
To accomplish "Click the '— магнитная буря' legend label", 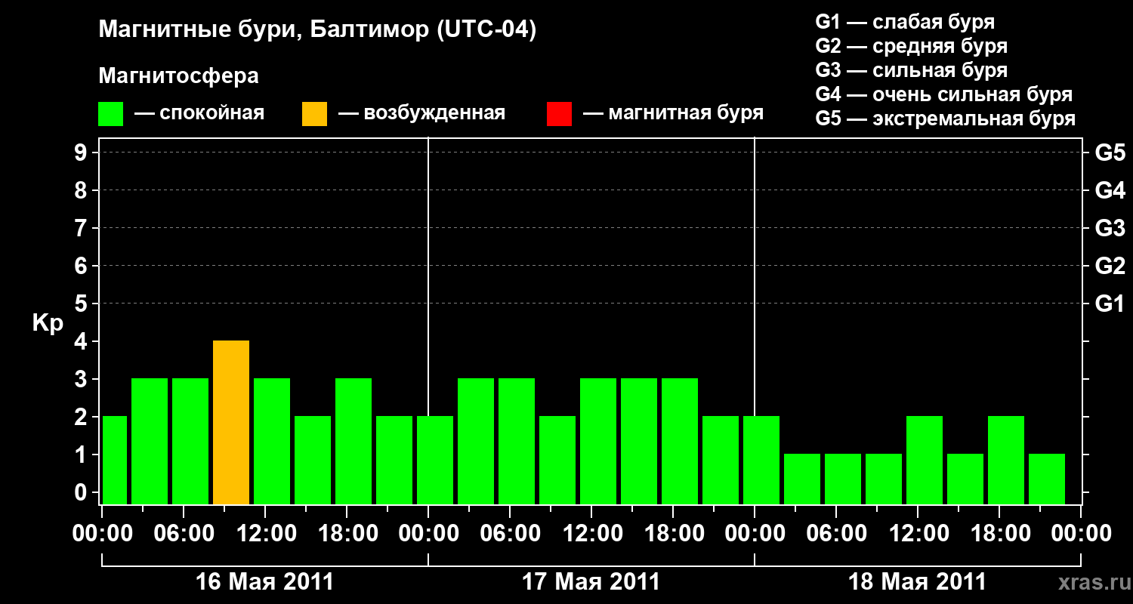I will pyautogui.click(x=673, y=114).
